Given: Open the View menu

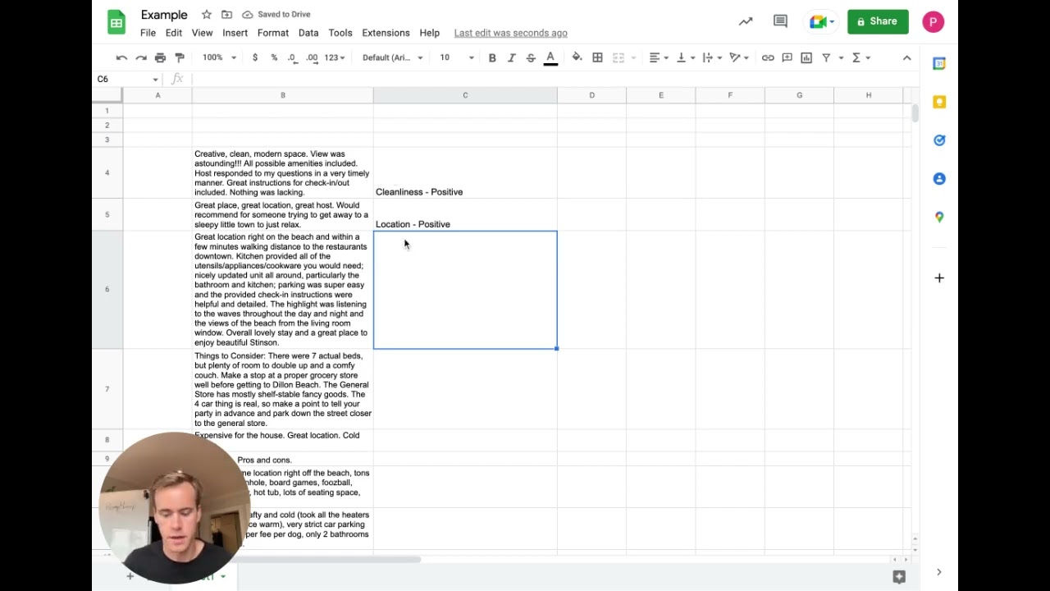Looking at the screenshot, I should tap(202, 33).
